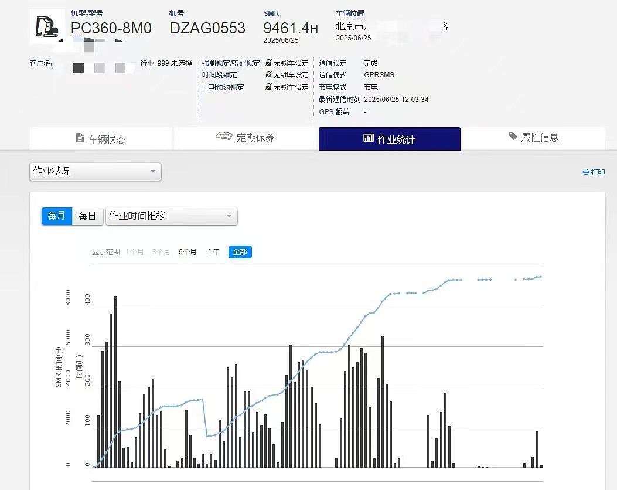The image size is (617, 490).
Task: Click the SMR value 9461.4H
Action: coord(291,28)
